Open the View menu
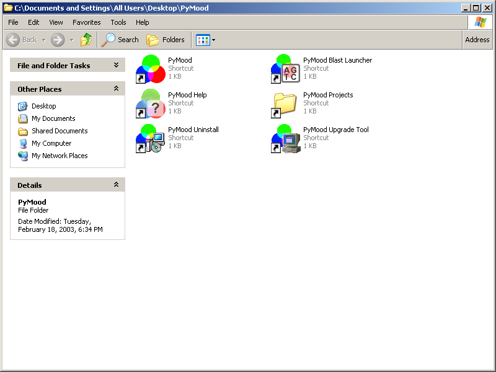This screenshot has height=372, width=496. pyautogui.click(x=56, y=22)
